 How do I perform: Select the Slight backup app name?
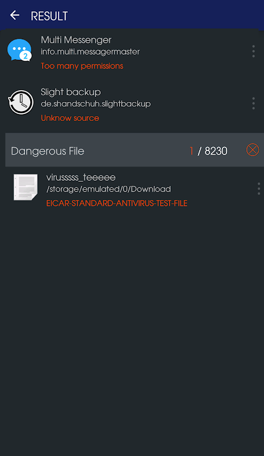(x=71, y=92)
